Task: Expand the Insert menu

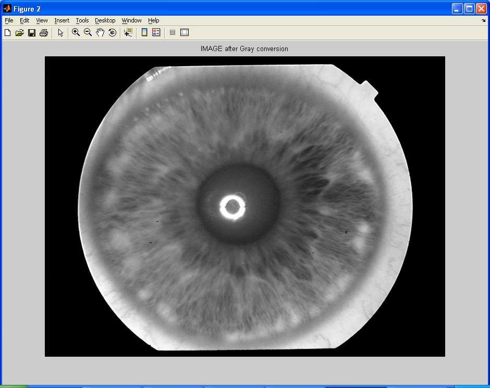Action: (x=62, y=20)
